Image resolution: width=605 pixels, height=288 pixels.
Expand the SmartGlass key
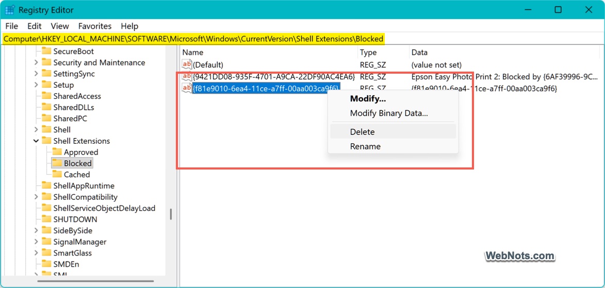click(36, 253)
